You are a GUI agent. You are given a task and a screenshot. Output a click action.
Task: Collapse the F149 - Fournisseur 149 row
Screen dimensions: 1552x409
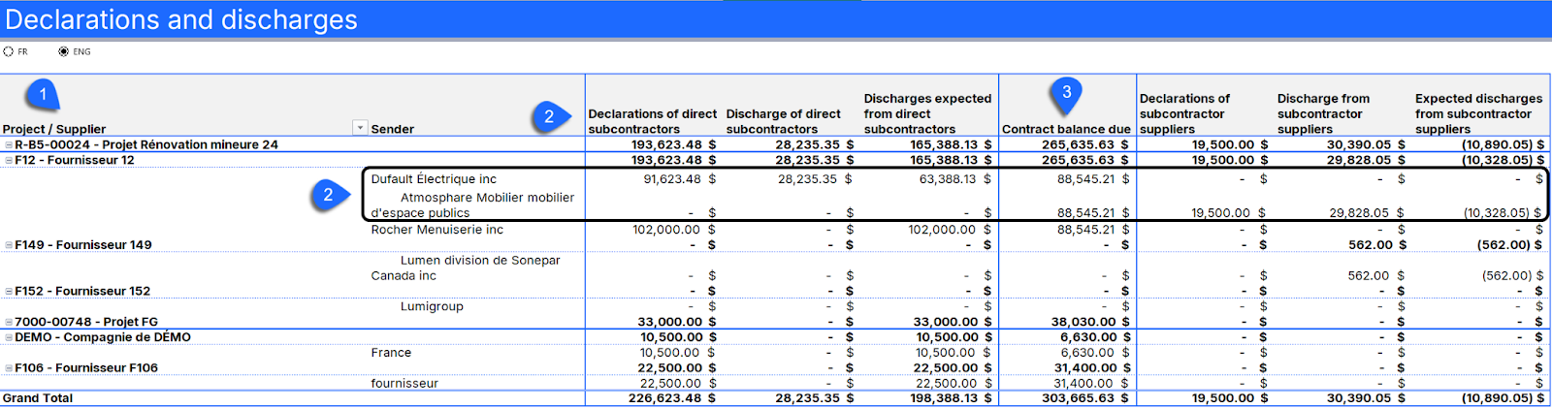(x=9, y=245)
